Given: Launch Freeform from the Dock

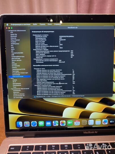Looking at the screenshot, I should coord(105,122).
